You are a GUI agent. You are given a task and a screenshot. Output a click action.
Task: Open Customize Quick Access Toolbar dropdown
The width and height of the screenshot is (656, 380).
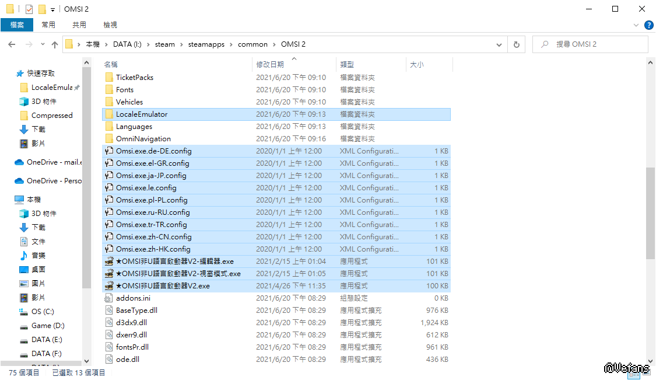pos(52,9)
